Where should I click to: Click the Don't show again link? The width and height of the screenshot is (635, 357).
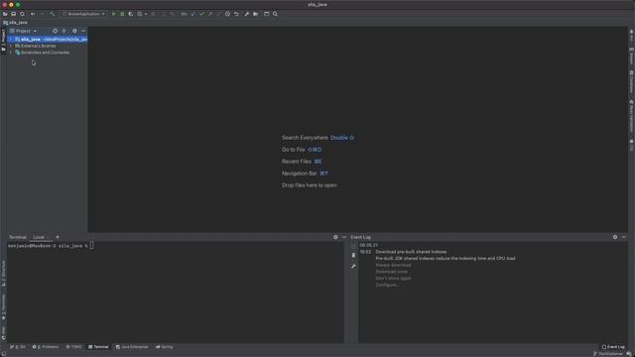393,279
